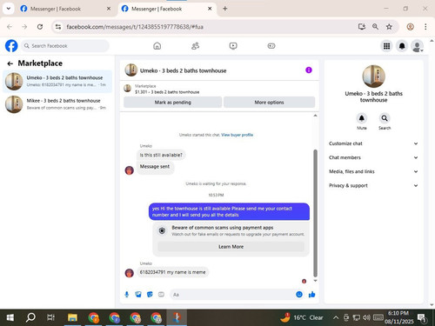This screenshot has width=435, height=326.
Task: Expand Chat members section
Action: [x=373, y=157]
